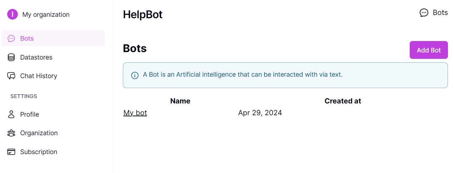Go to Chat History in sidebar
454x173 pixels.
click(39, 76)
